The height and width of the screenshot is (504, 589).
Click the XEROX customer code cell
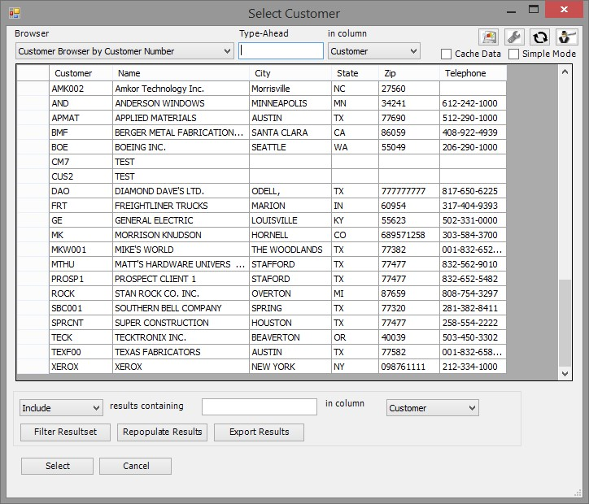(x=81, y=367)
